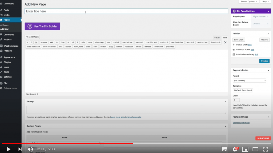The image size is (273, 153).
Task: Click the code quicktag button
Action: pyautogui.click(x=83, y=42)
